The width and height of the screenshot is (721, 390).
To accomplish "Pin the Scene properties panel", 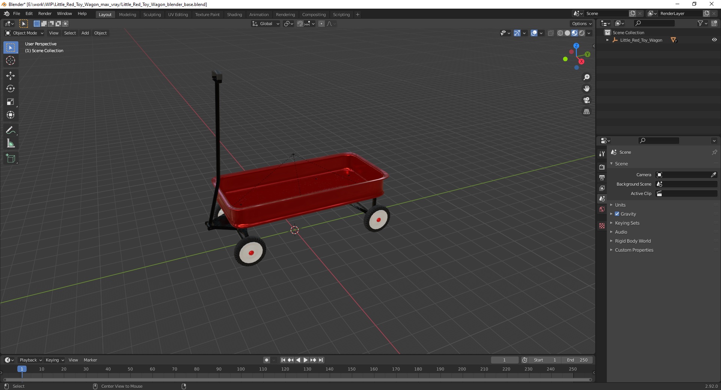I will [x=714, y=152].
